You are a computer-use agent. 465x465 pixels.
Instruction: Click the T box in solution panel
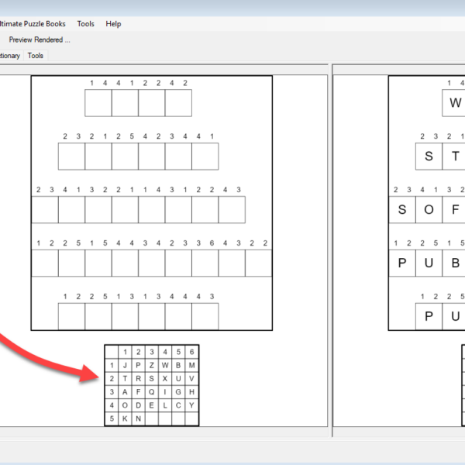(456, 157)
